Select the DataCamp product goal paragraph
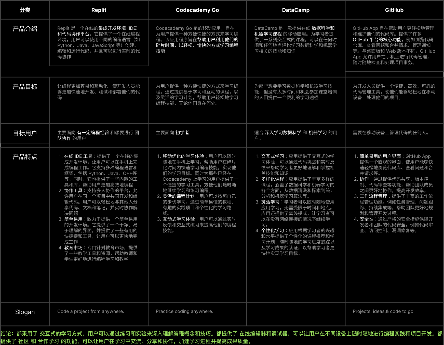 [295, 92]
